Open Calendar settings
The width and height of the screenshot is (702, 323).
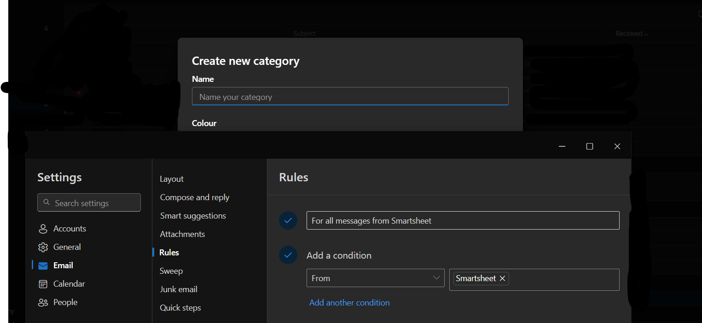pos(69,284)
